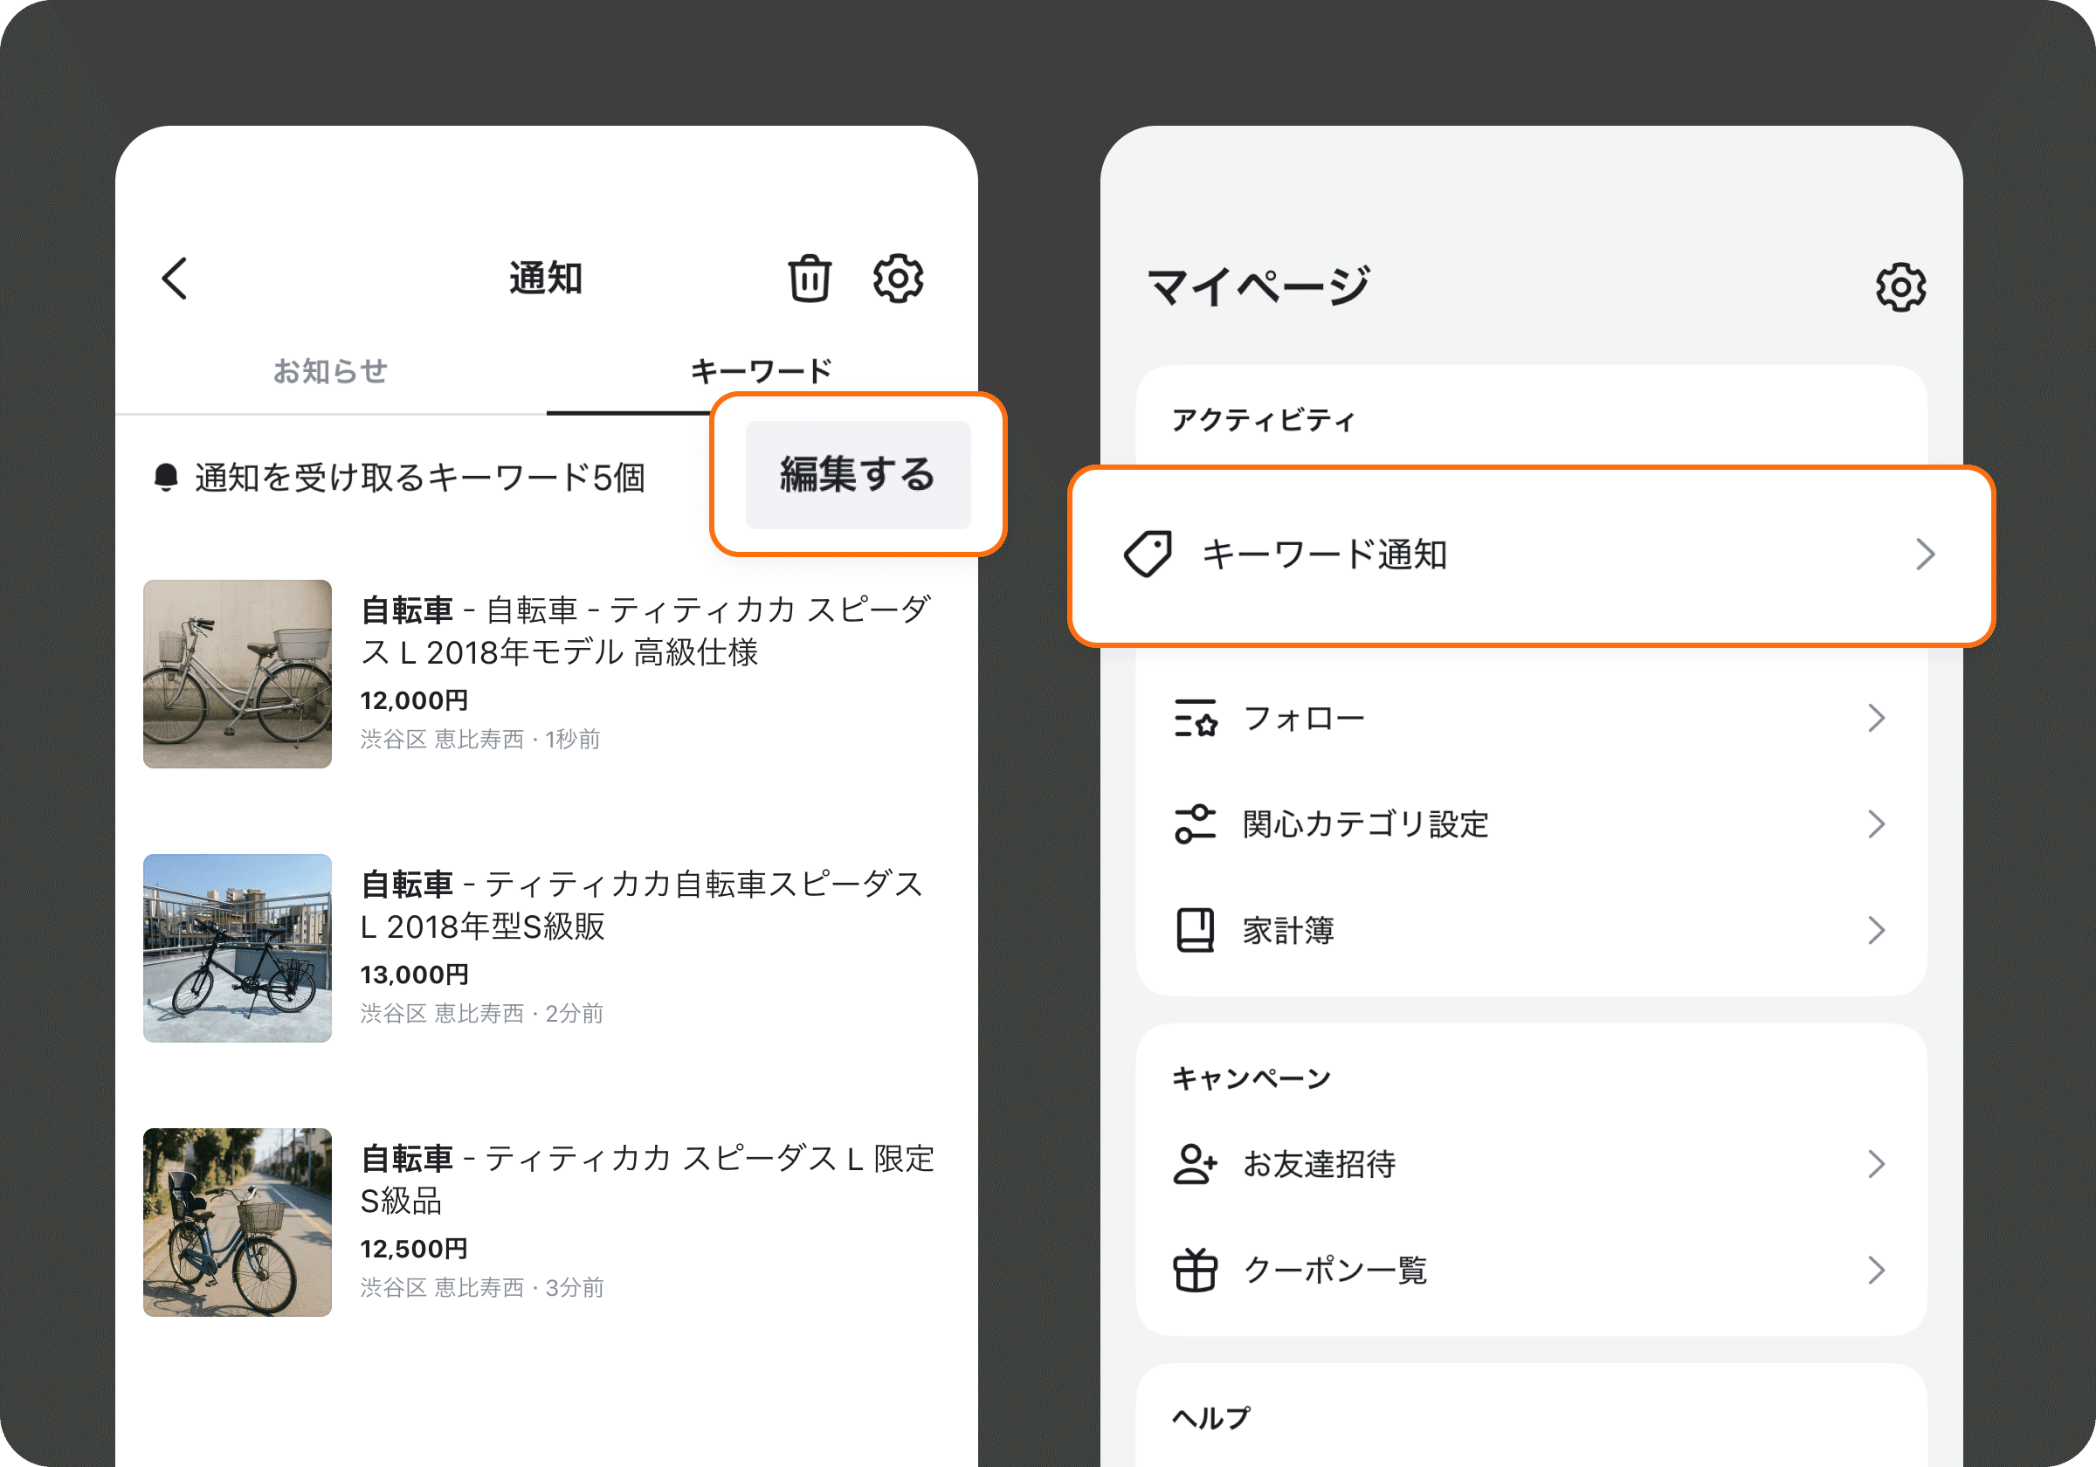The height and width of the screenshot is (1467, 2096).
Task: Open settings gear in 通知 header
Action: (x=899, y=279)
